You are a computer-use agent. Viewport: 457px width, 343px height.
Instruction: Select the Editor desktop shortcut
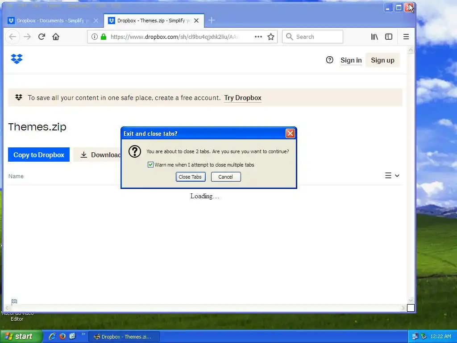click(x=17, y=317)
